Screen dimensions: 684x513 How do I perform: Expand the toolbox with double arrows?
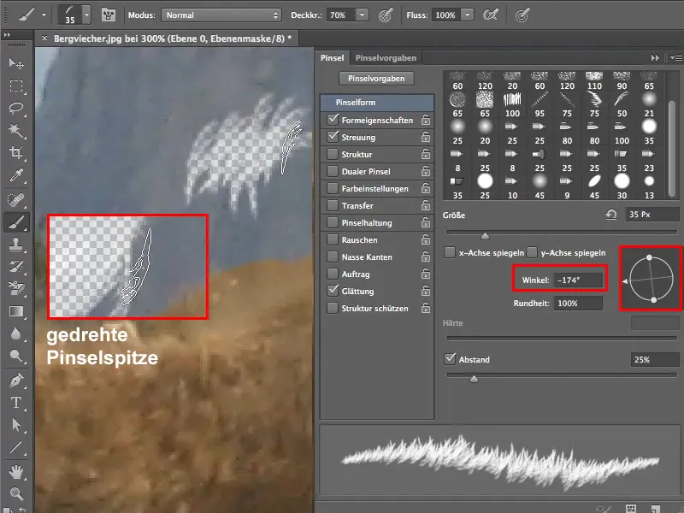point(7,34)
